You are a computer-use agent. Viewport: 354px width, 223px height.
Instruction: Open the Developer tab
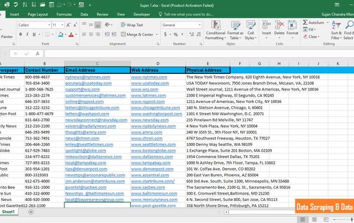[x=142, y=14]
